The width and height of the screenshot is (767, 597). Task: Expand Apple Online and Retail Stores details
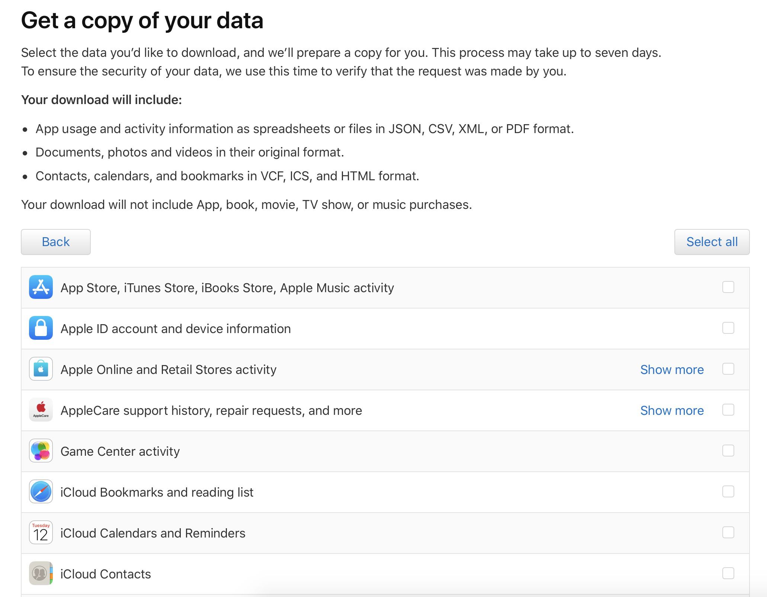(672, 370)
